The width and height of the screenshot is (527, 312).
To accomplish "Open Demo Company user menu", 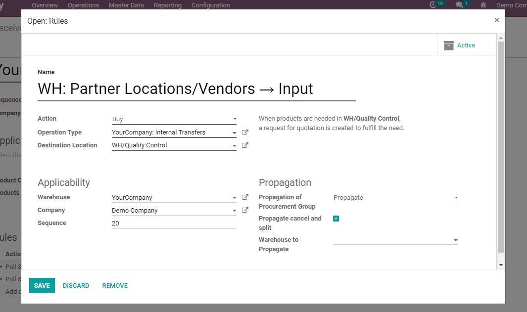I will tap(512, 5).
